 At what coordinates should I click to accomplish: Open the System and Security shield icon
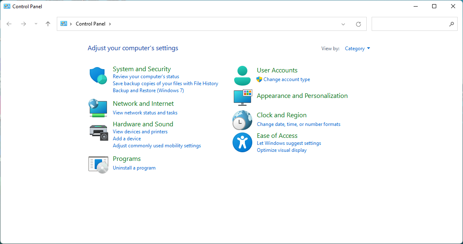pos(98,76)
